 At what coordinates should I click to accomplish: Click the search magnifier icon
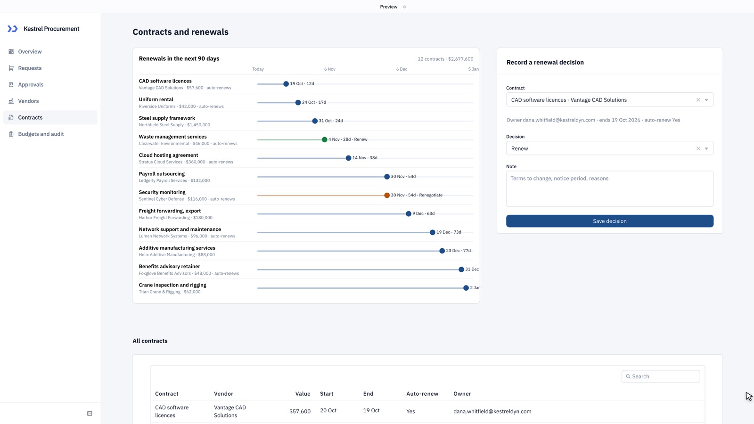628,376
